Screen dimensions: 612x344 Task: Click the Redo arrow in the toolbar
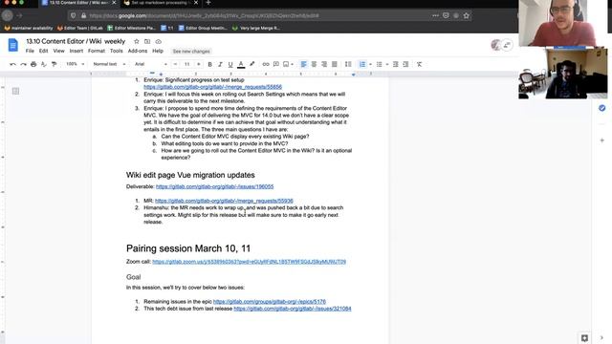(x=23, y=64)
